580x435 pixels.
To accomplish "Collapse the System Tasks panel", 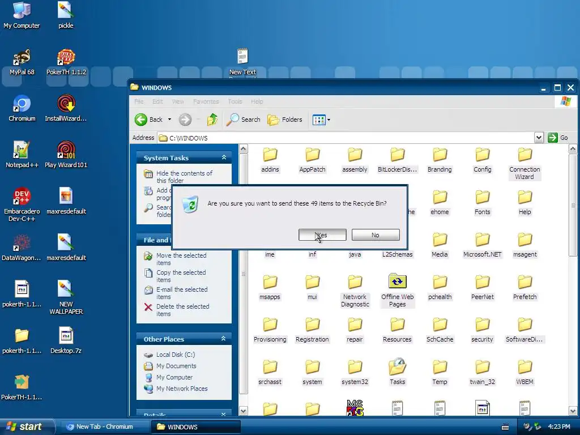I will pos(224,157).
